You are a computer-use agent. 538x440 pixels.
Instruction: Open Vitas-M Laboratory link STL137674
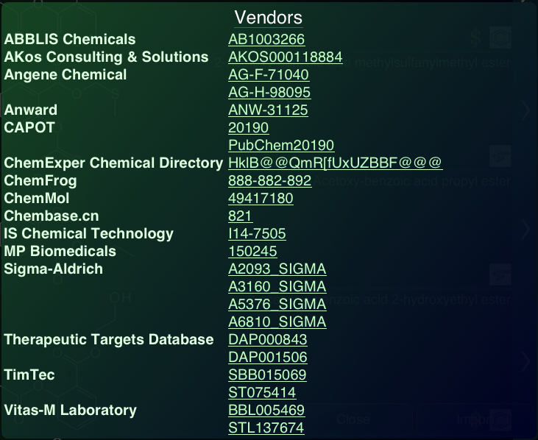[x=266, y=428]
